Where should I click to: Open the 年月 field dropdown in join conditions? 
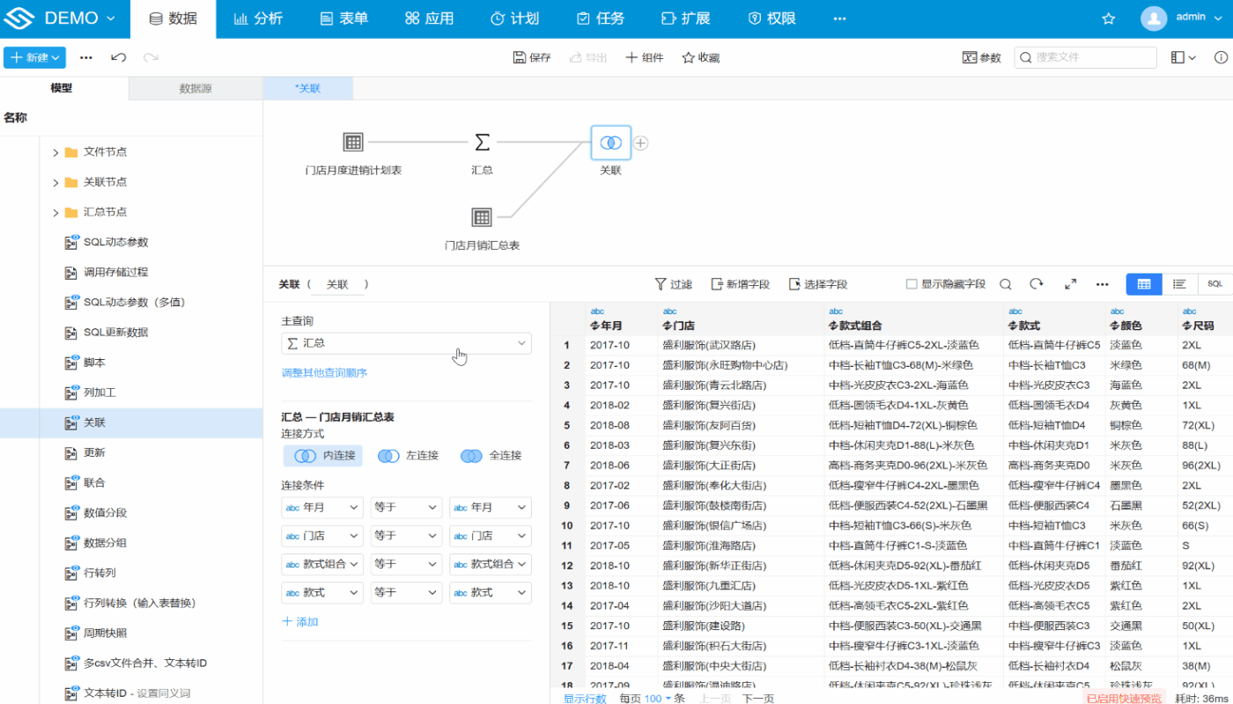(x=321, y=507)
